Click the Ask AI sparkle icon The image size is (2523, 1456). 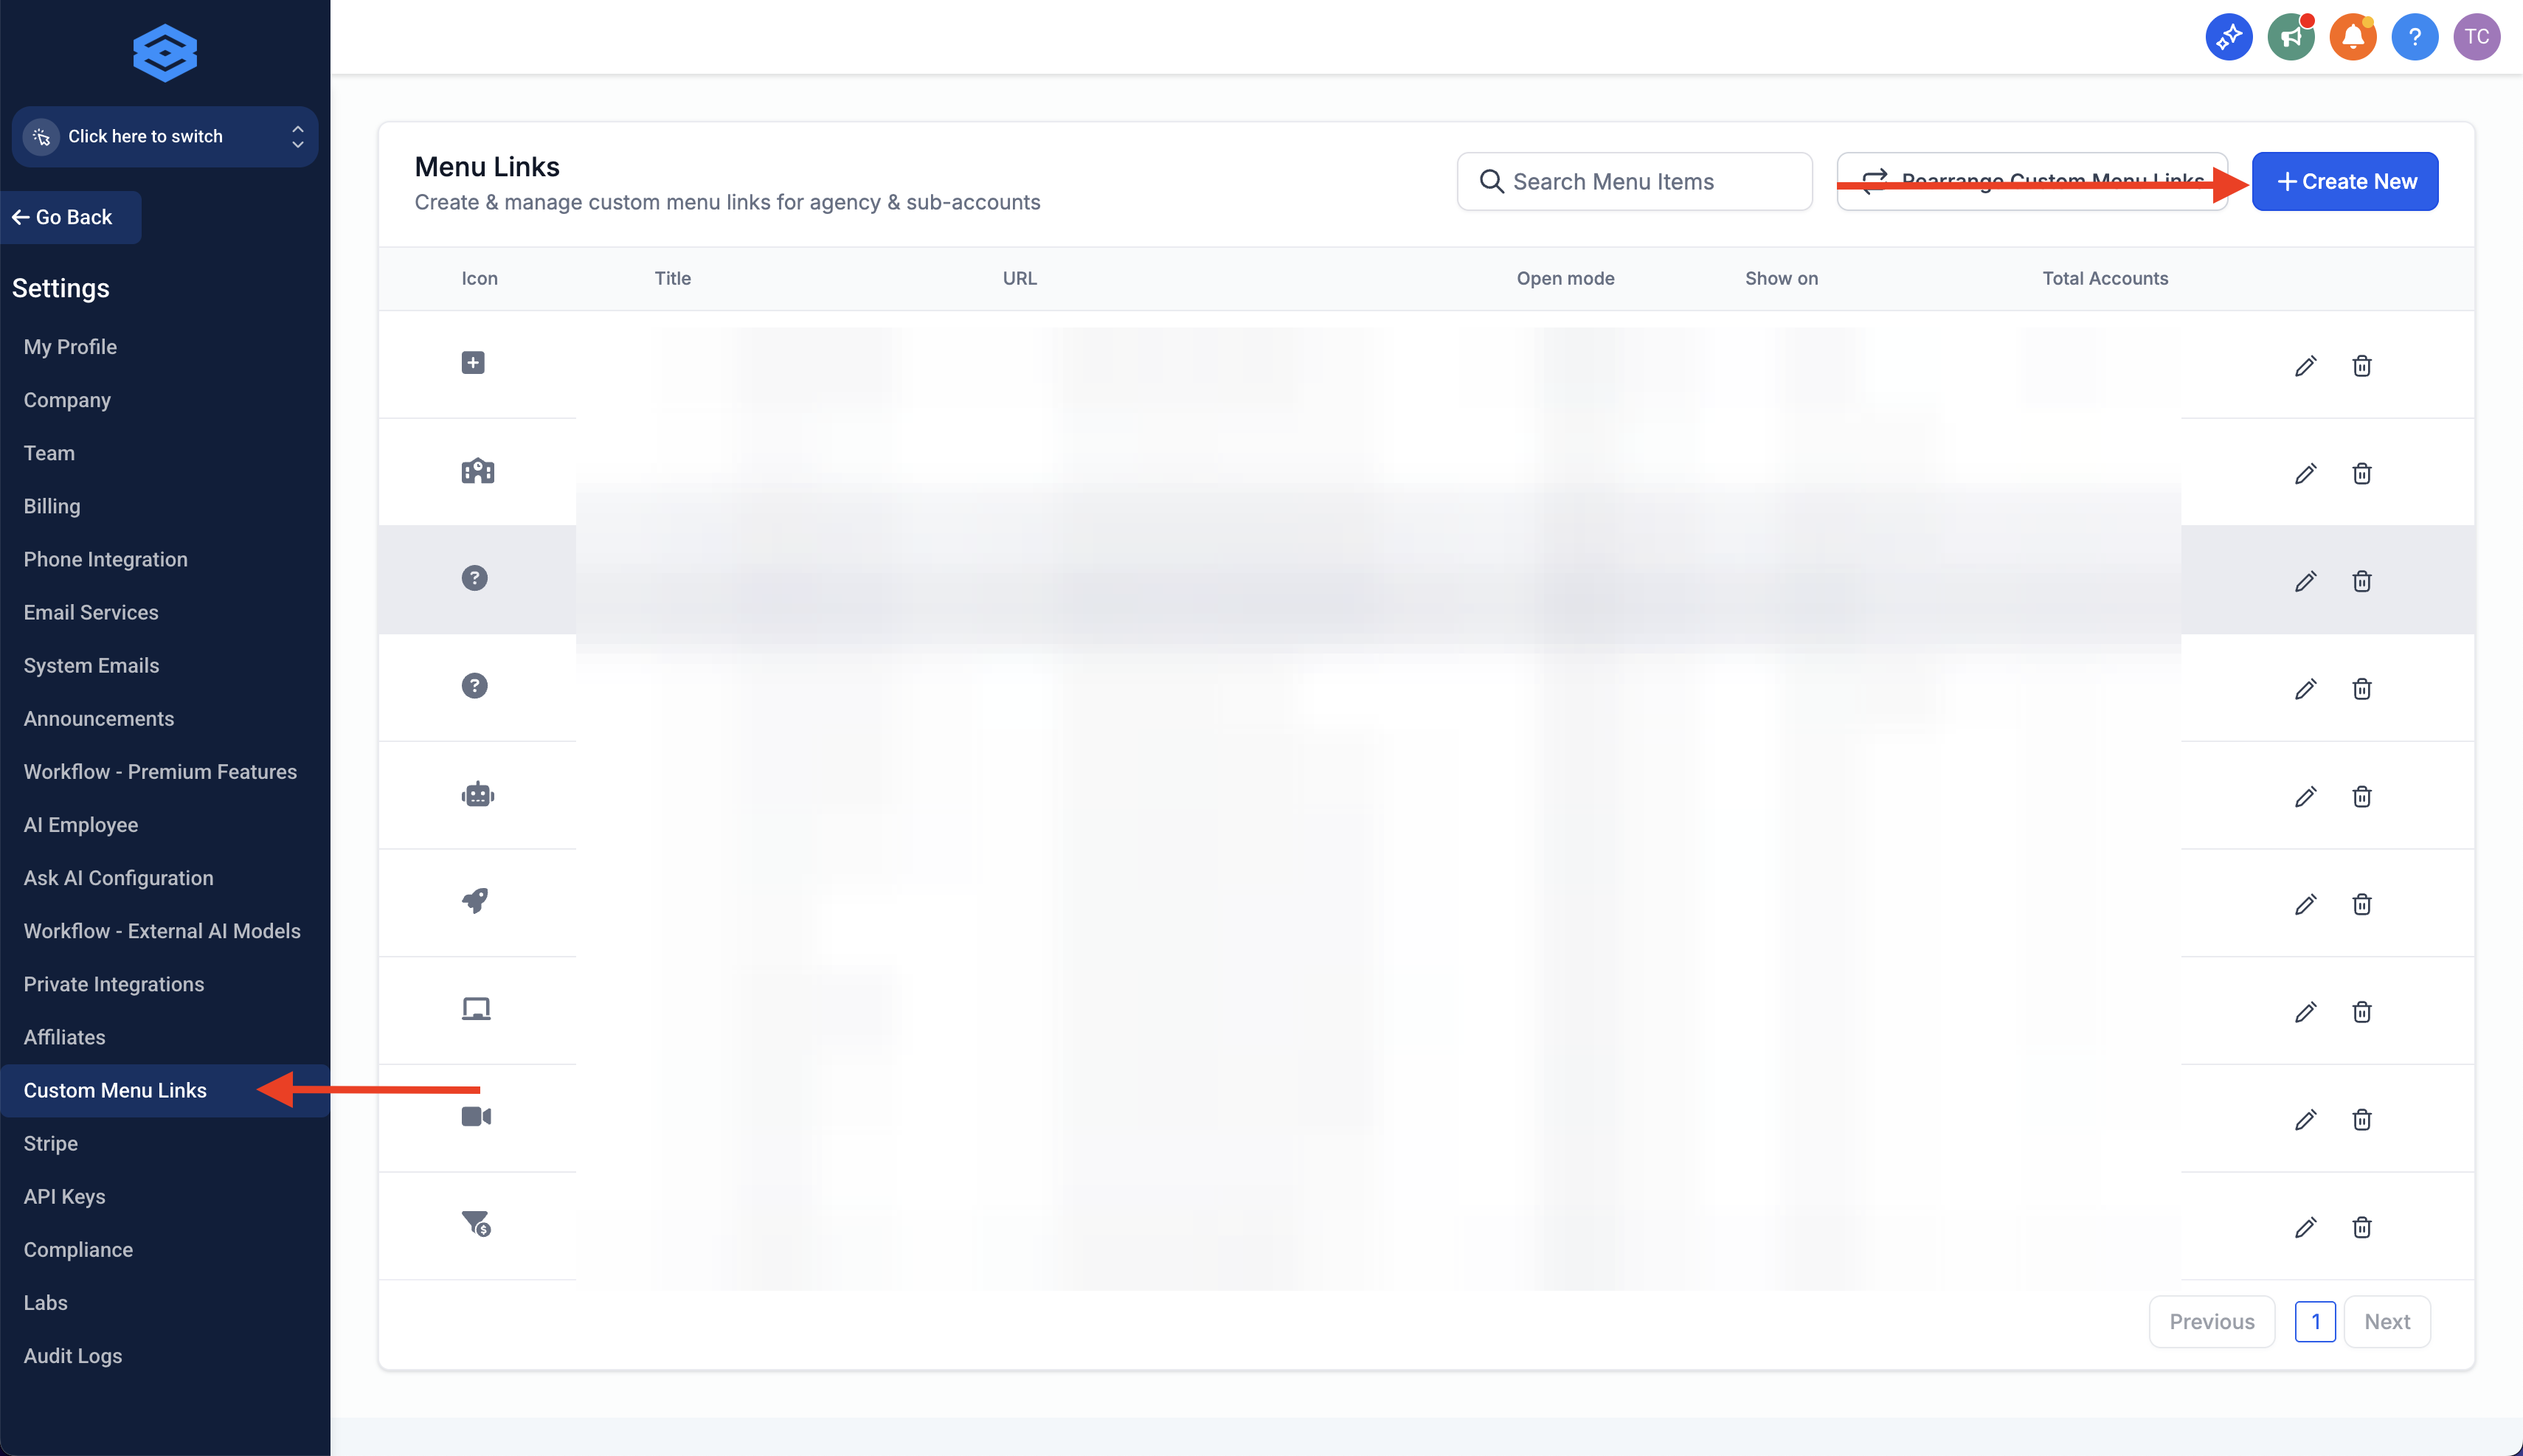click(2228, 37)
